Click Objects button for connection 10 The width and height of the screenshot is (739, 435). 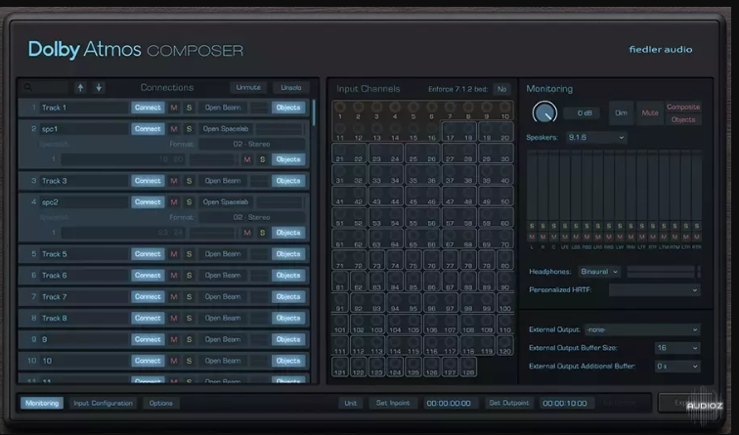click(288, 361)
